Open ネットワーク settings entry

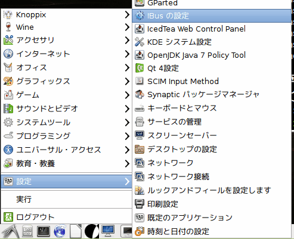pyautogui.click(x=212, y=163)
